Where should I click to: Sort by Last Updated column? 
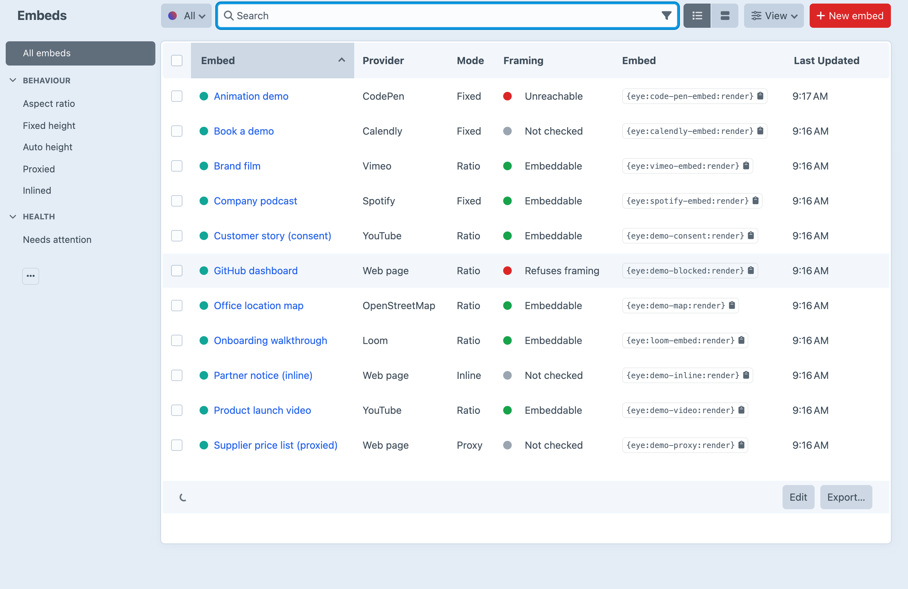tap(826, 61)
